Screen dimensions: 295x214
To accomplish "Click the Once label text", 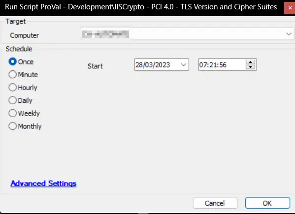I will coord(26,62).
